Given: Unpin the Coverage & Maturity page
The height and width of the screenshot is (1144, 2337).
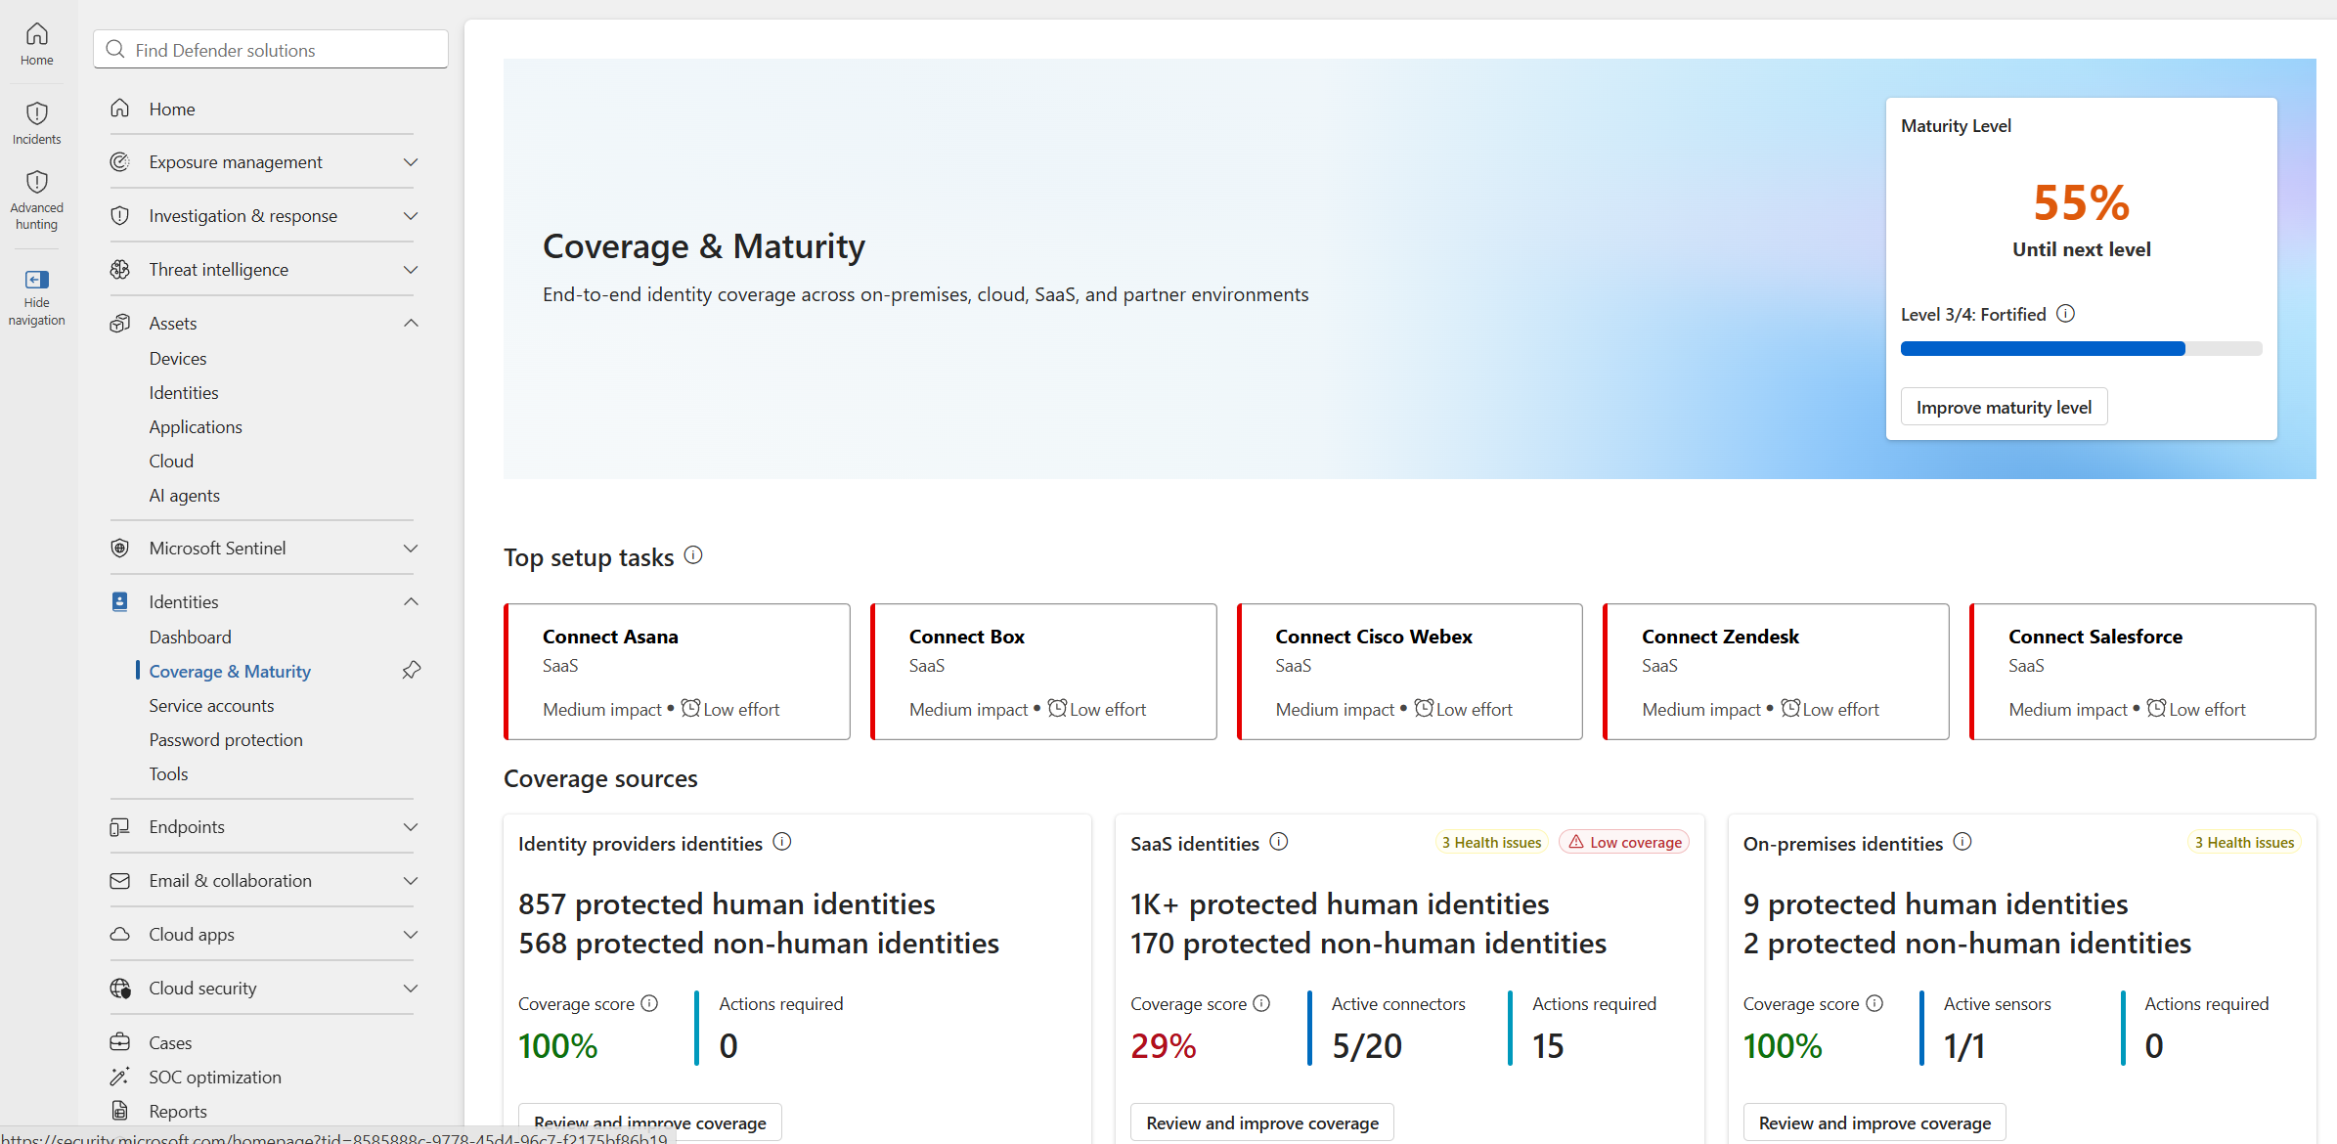Looking at the screenshot, I should (x=412, y=671).
